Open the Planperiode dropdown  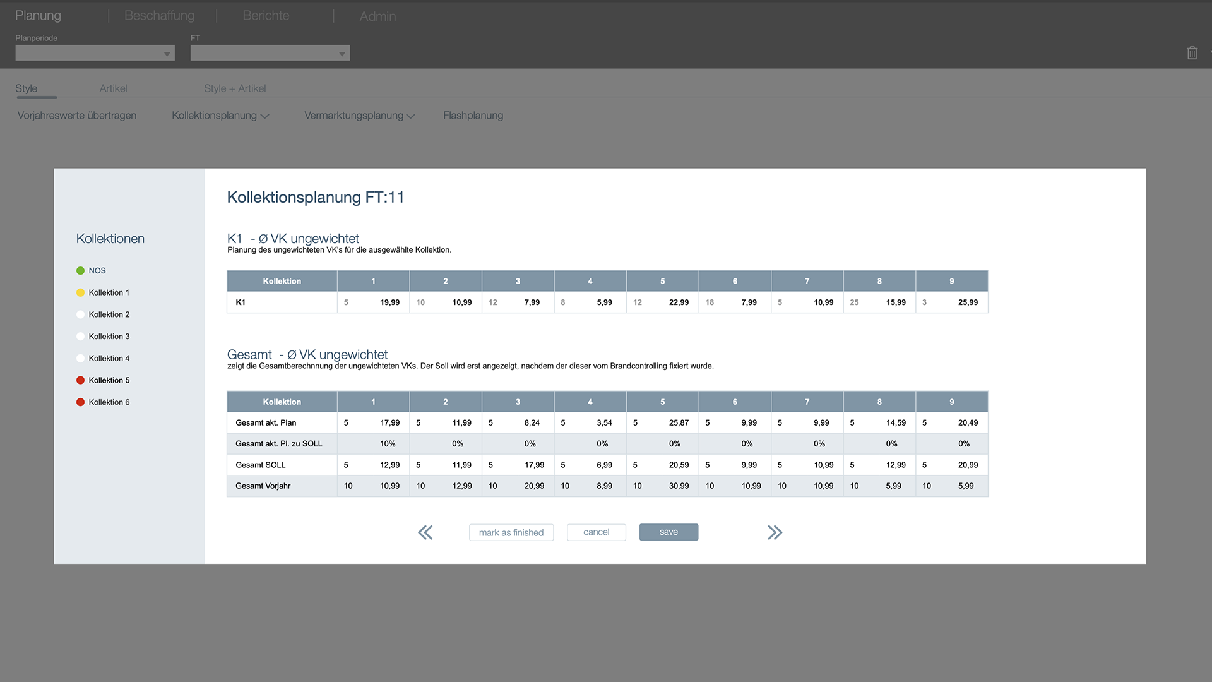(x=95, y=54)
